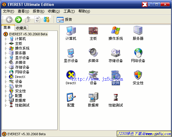Screen dimensions: 172x137
Task: Expand the 计算机 tree node arrow
Action: (x=6, y=39)
